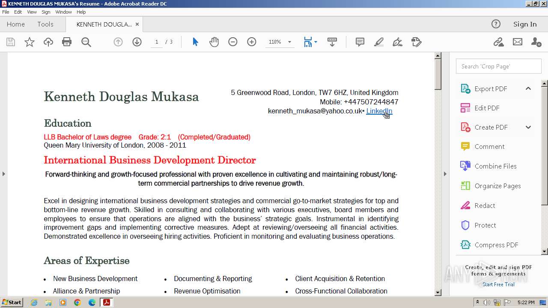Open the stamp edit tool in toolbar
Image resolution: width=548 pixels, height=308 pixels.
pos(417,42)
